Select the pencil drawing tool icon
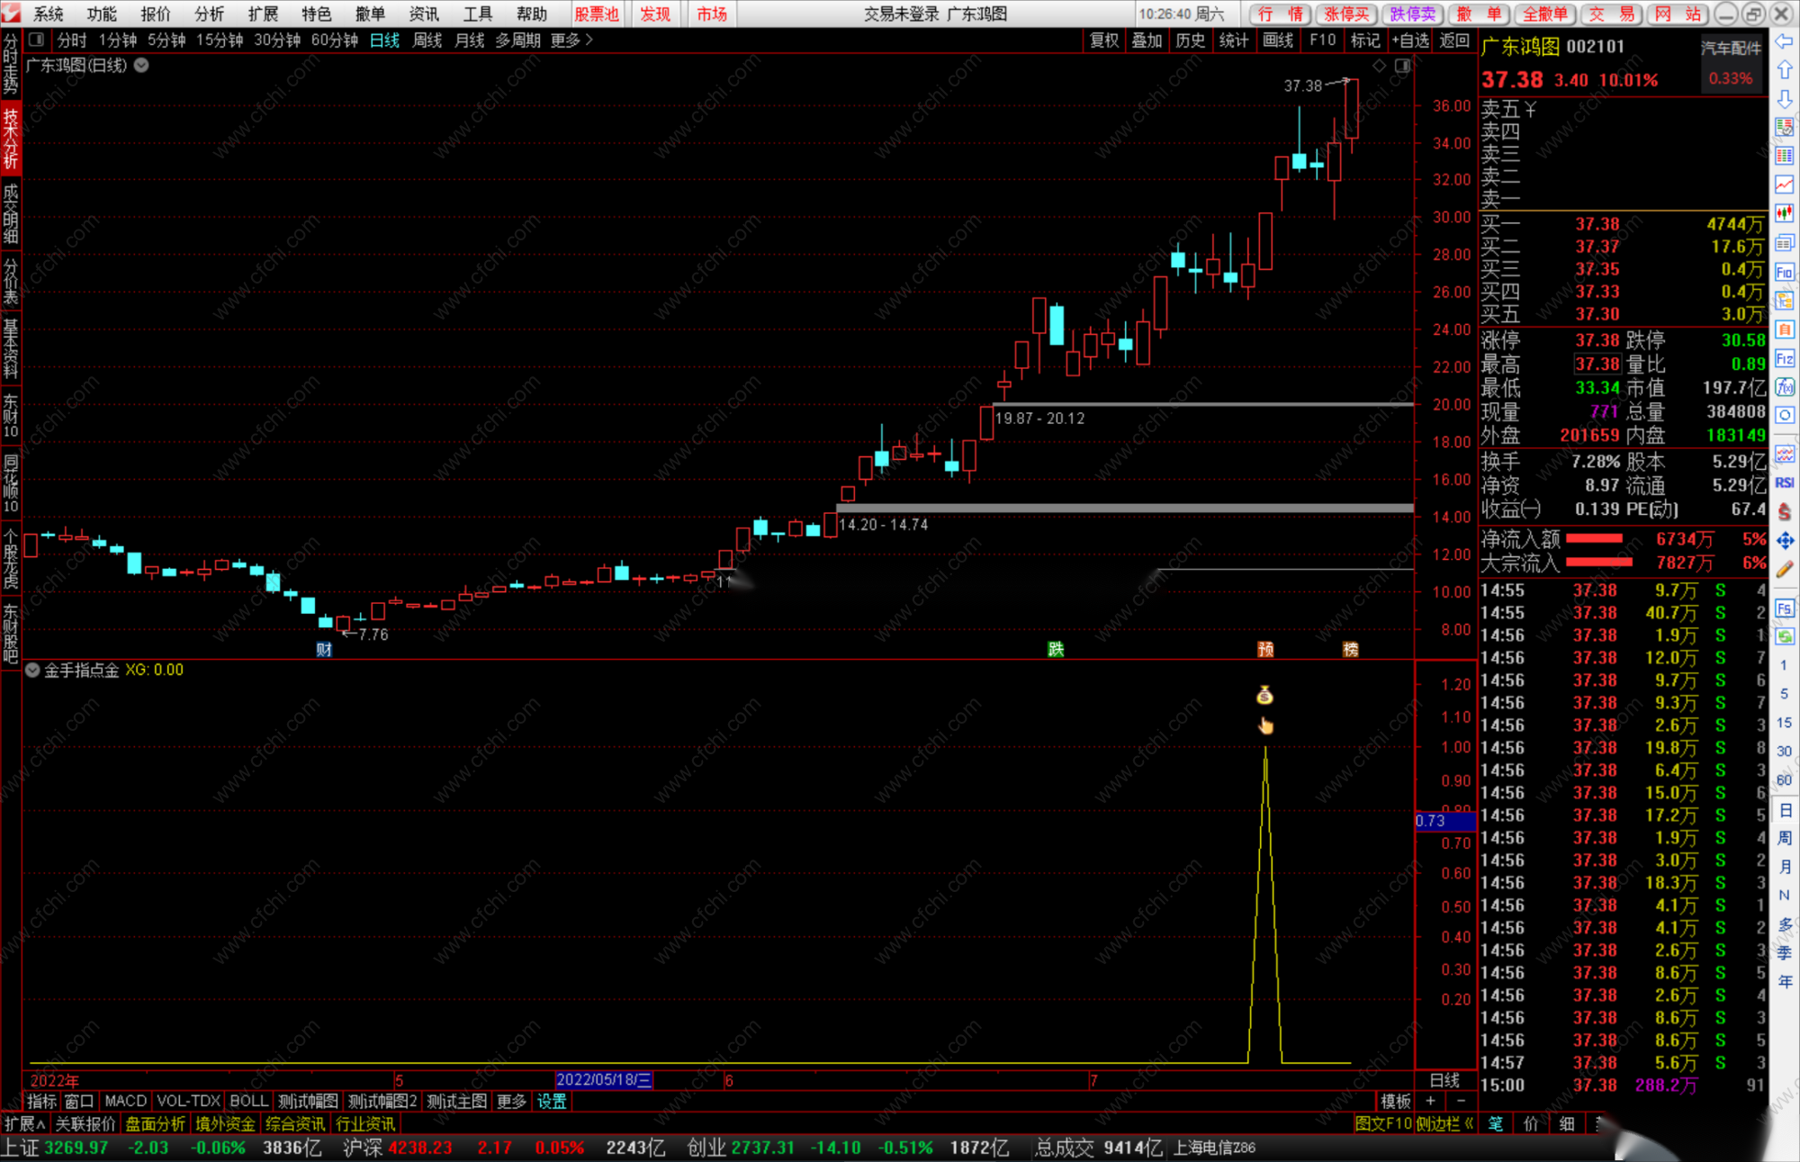The height and width of the screenshot is (1162, 1800). (x=1785, y=569)
